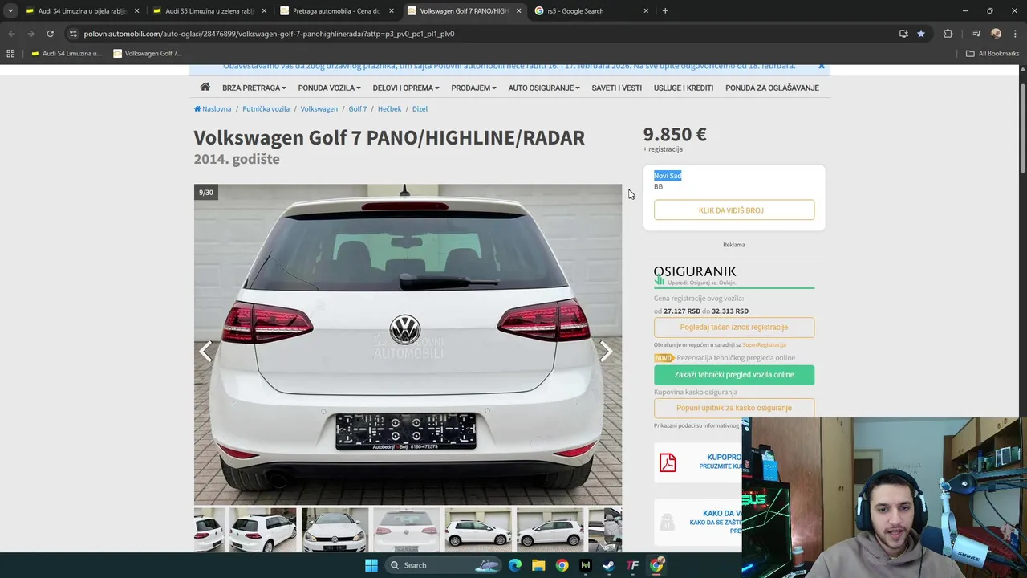Click the Audi S4 Limuzina bookmark
The height and width of the screenshot is (578, 1027).
[x=66, y=54]
